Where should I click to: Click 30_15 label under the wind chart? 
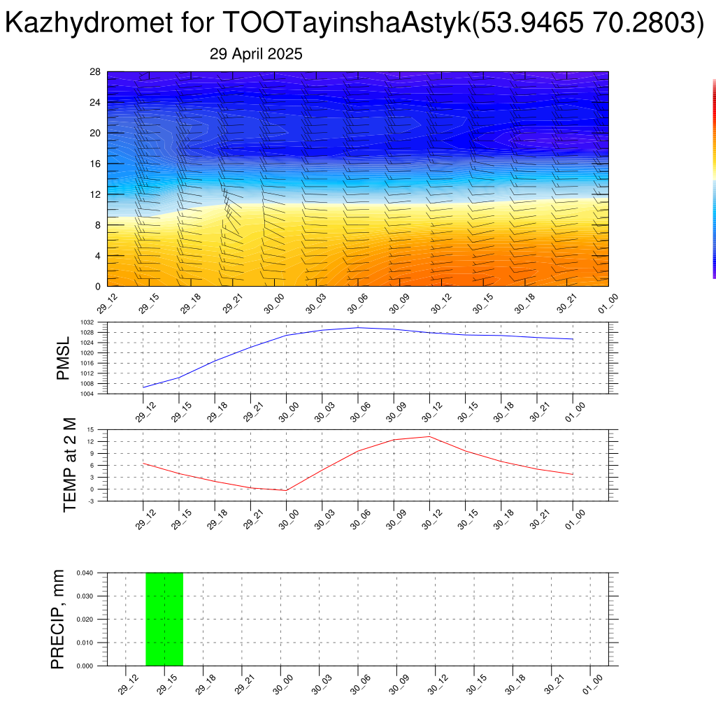click(483, 303)
